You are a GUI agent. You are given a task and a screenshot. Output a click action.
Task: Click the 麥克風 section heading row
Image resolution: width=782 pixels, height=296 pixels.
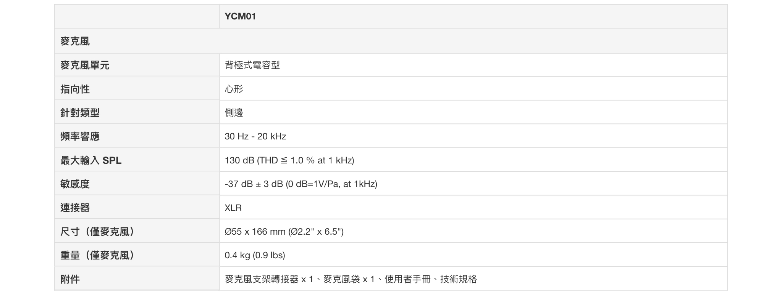pyautogui.click(x=75, y=41)
